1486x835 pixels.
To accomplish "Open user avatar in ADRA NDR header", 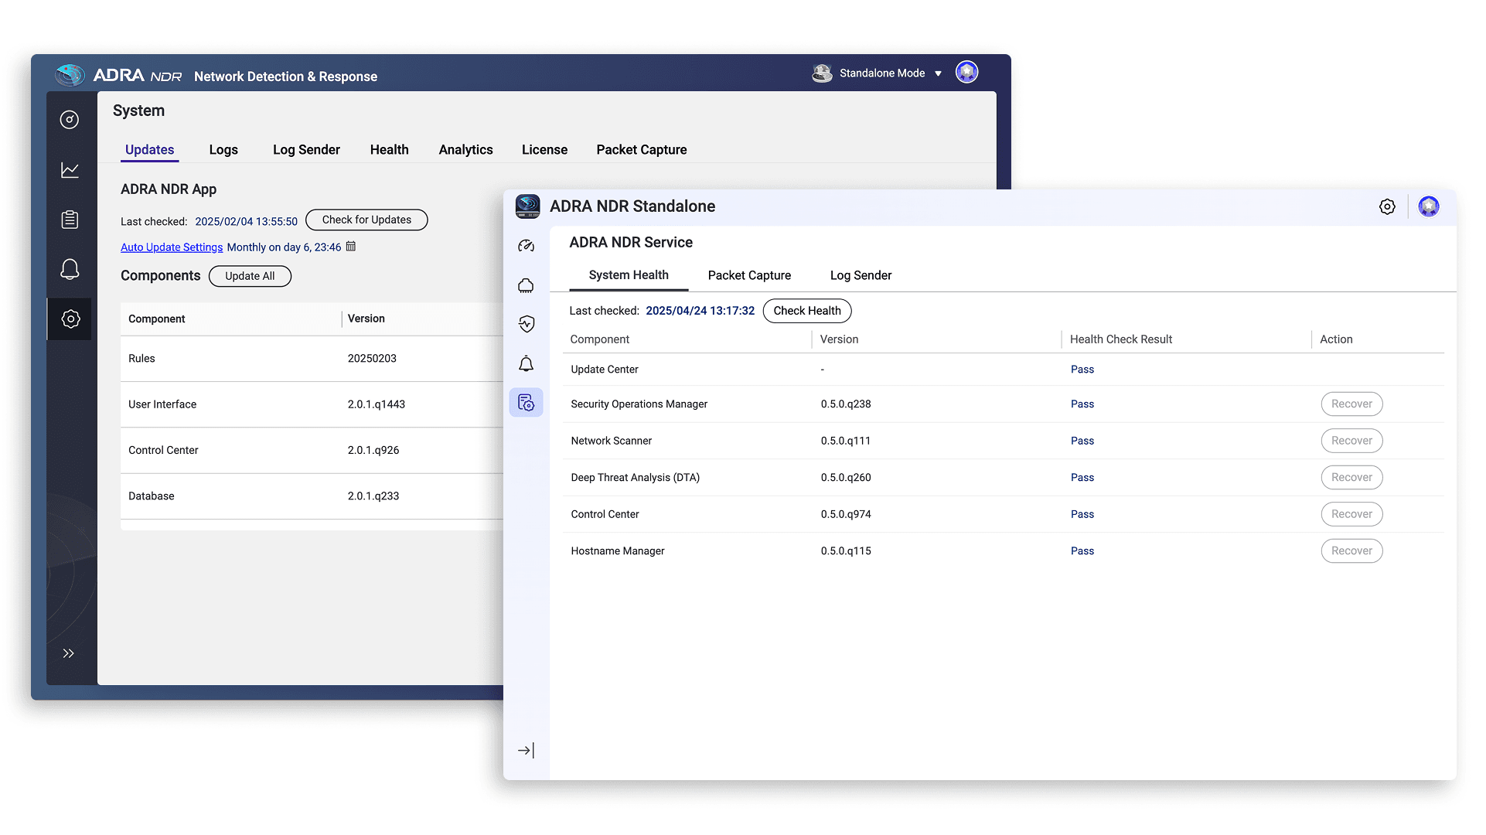I will (966, 72).
